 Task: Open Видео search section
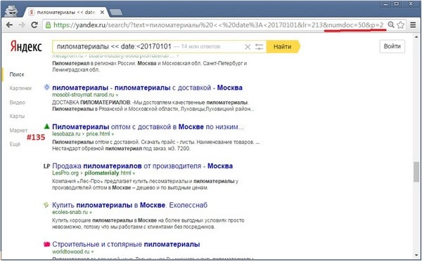coord(17,102)
